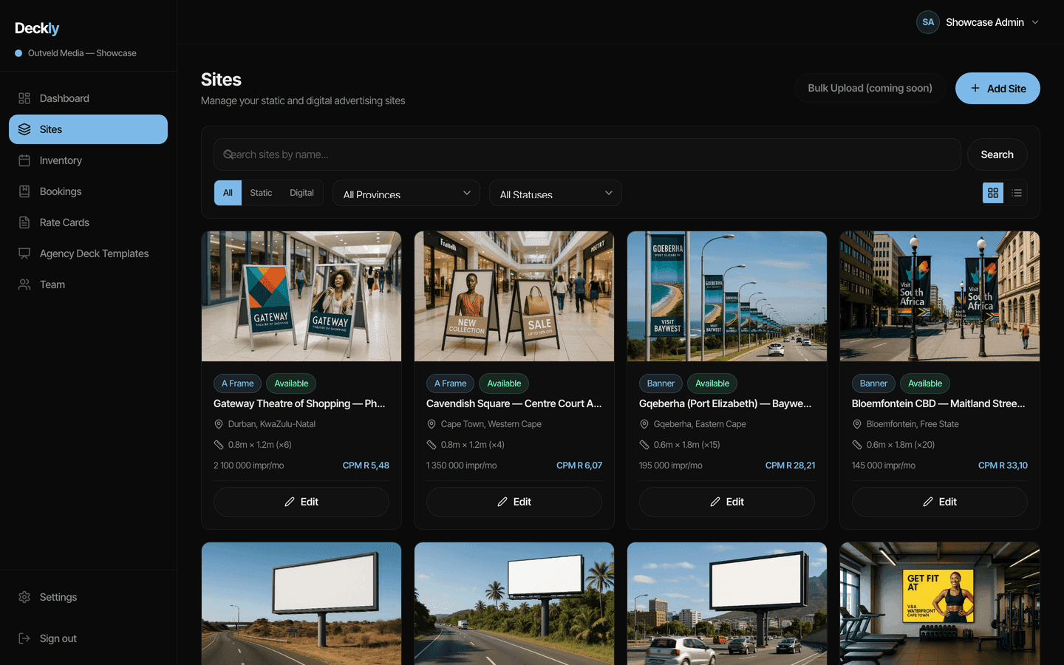Open Gqeberha street banner photo thumbnail

click(x=727, y=296)
